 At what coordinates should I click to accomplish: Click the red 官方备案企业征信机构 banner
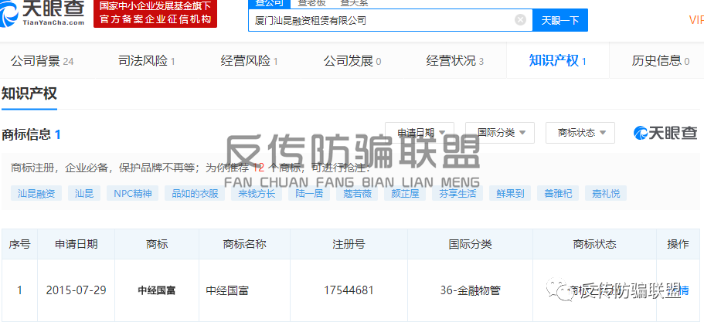click(x=155, y=13)
